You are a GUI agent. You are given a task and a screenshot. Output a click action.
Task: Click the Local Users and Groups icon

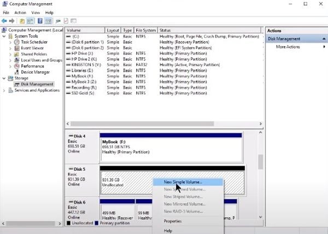pos(17,60)
